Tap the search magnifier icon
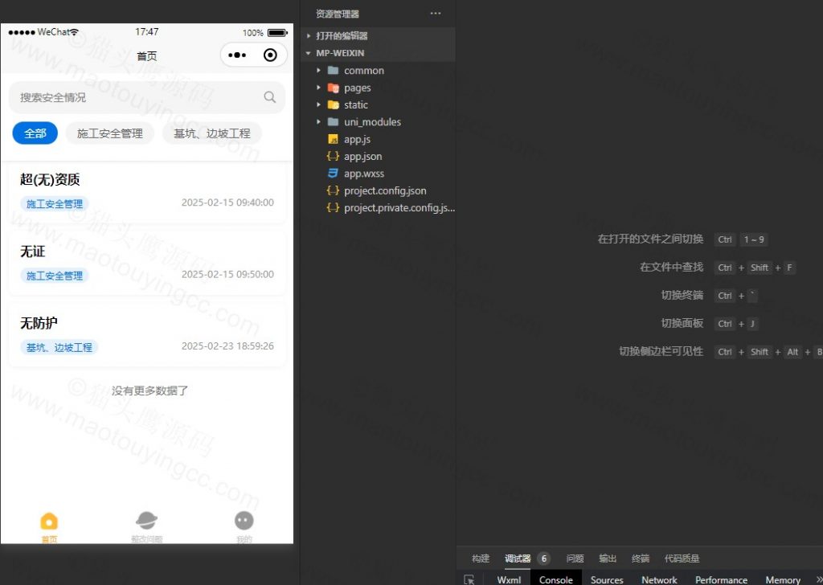The width and height of the screenshot is (823, 585). coord(270,97)
